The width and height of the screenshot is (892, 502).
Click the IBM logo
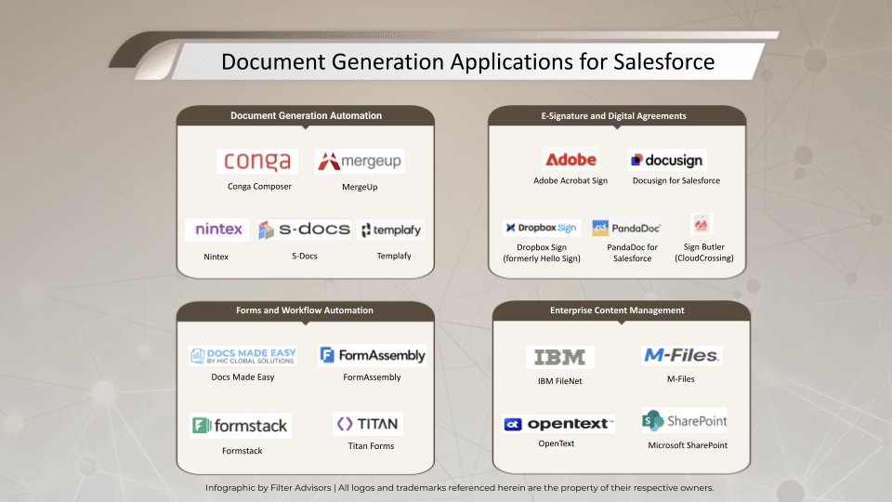559,357
